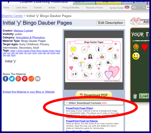Screen dimensions: 151x133
Task: Choose the yellow smiley face token
Action: 136,56
